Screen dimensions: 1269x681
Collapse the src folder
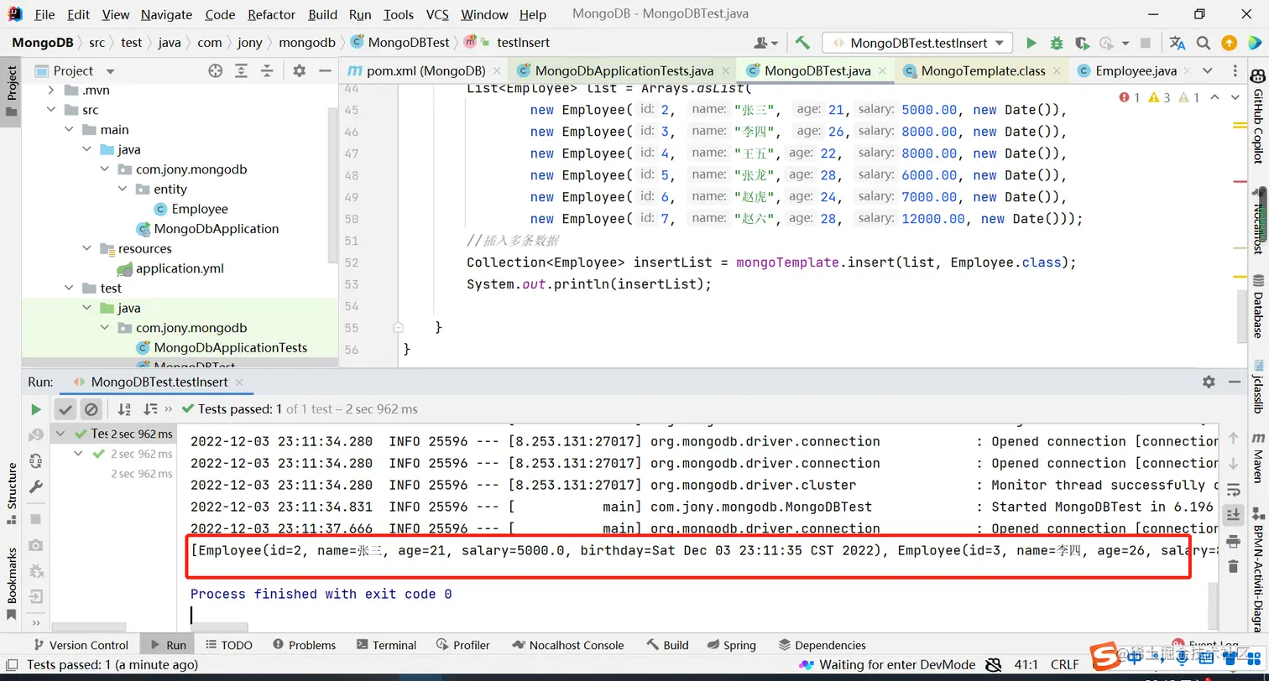pyautogui.click(x=51, y=110)
